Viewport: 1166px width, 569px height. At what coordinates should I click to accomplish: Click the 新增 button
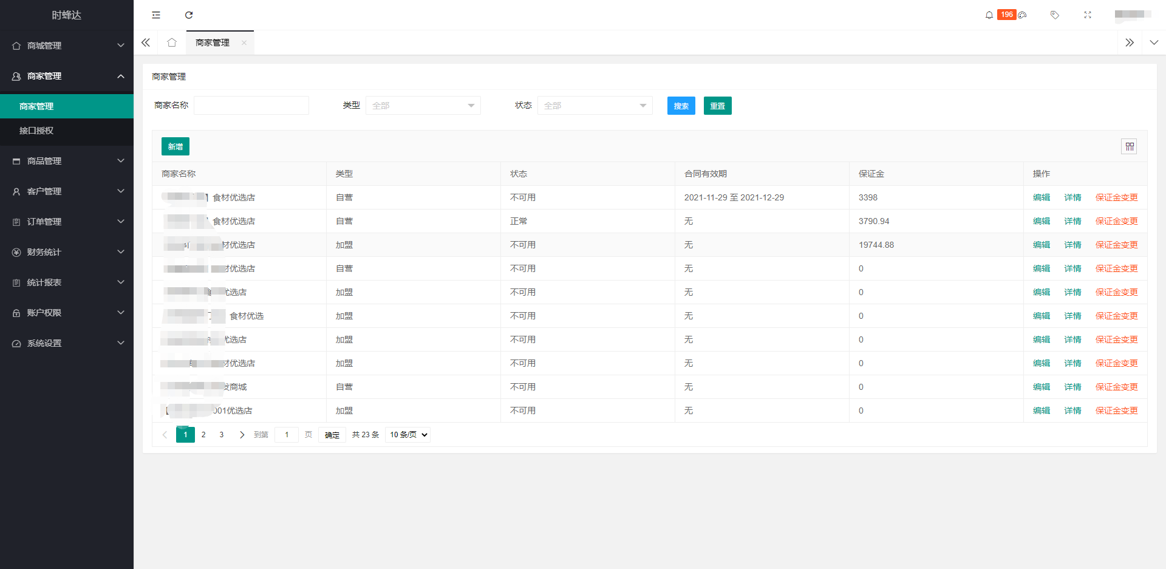click(x=176, y=146)
